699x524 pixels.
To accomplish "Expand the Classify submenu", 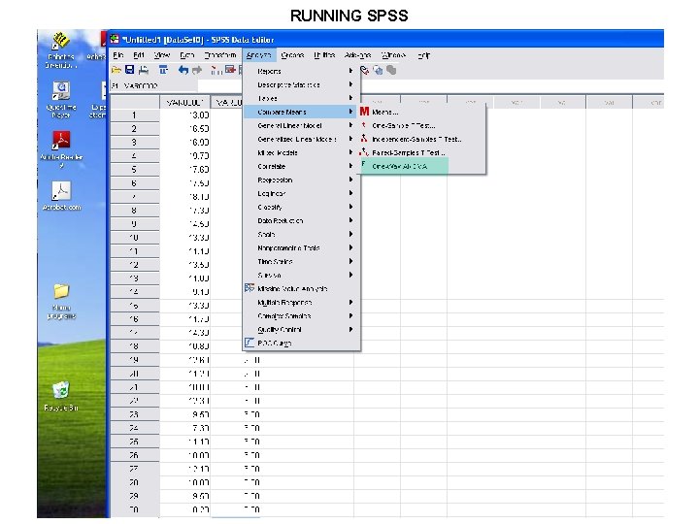I will 301,208.
